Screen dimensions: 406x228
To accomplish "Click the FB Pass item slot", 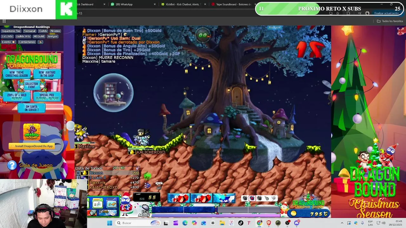I will [x=108, y=213].
